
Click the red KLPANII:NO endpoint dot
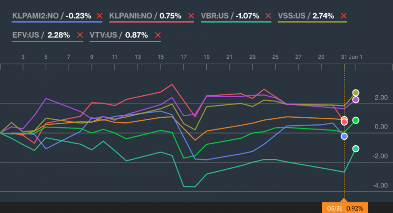344,122
